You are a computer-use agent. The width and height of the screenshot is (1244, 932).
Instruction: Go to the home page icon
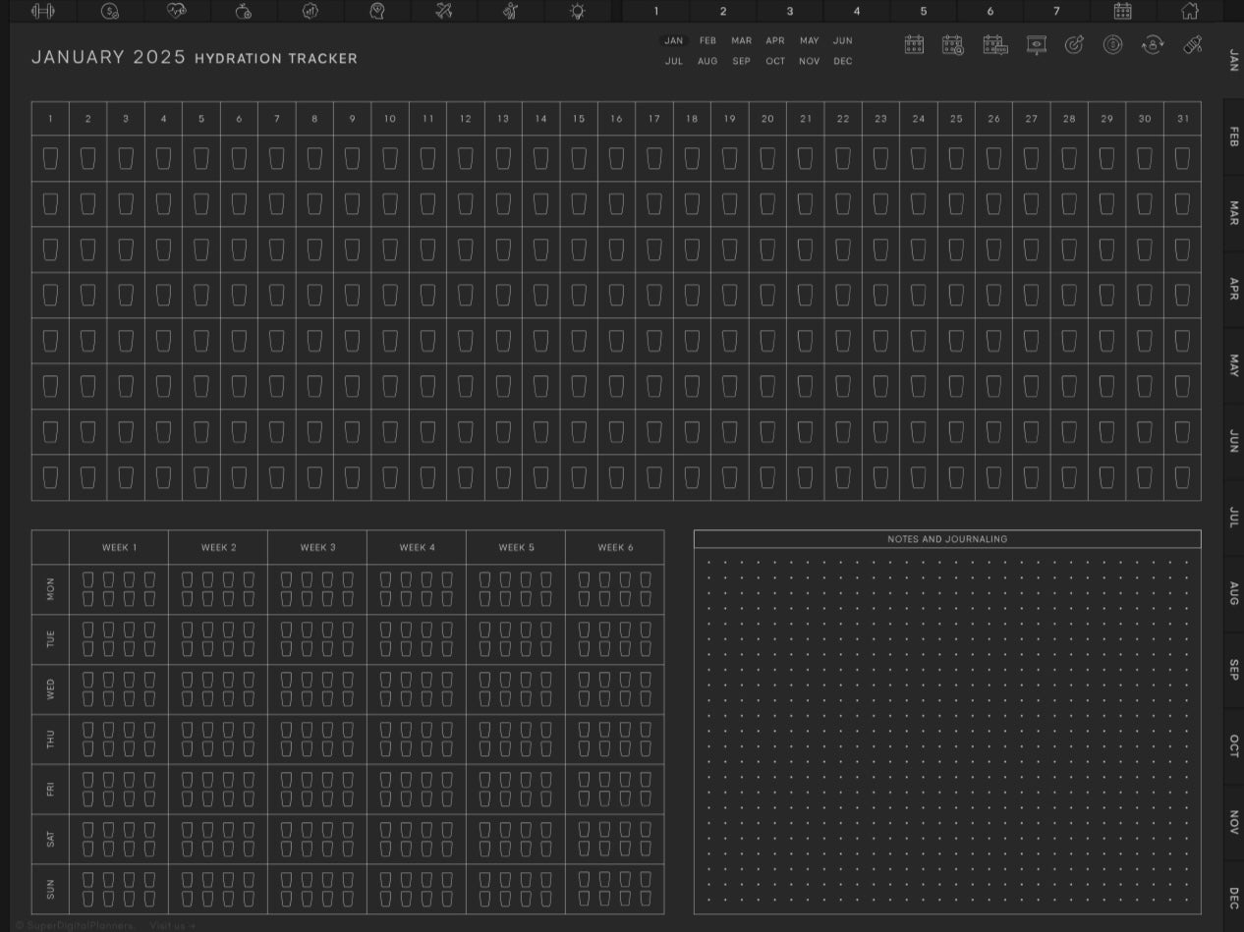(1189, 11)
